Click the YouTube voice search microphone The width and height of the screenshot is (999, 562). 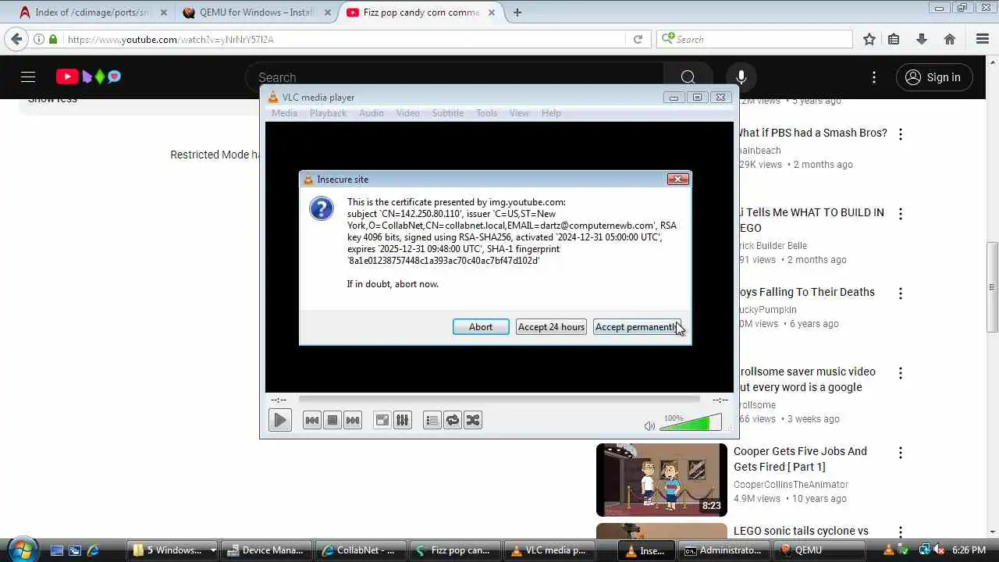coord(741,77)
